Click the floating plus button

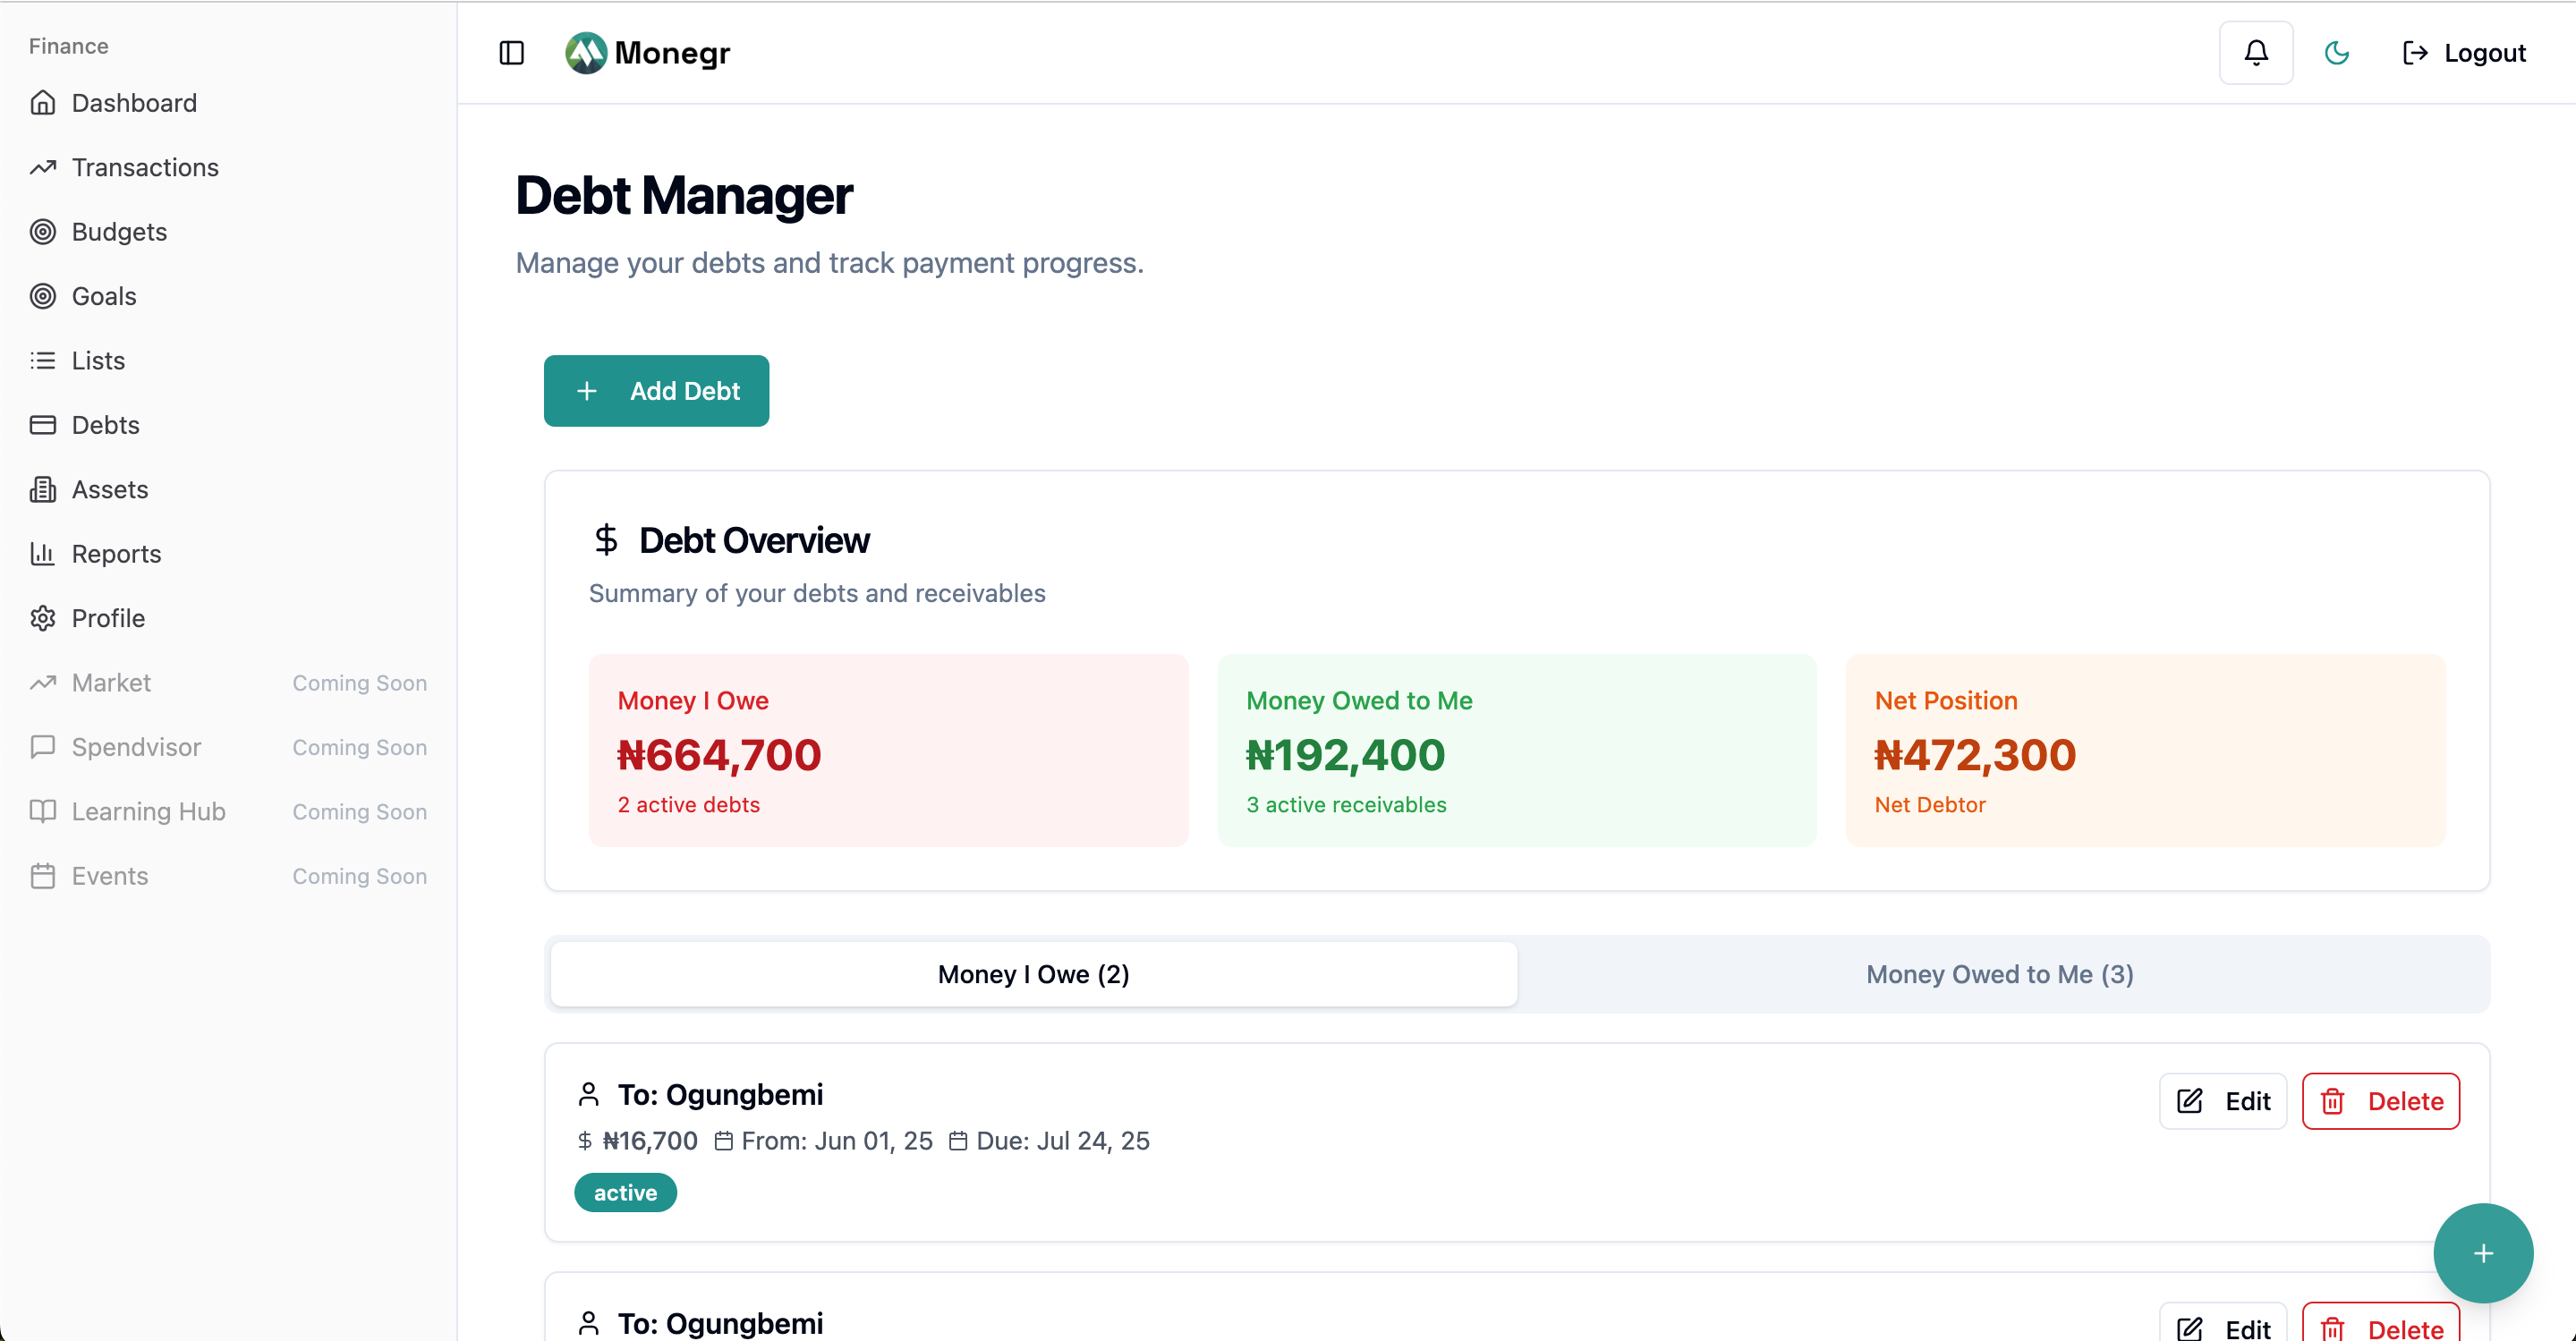[2483, 1253]
